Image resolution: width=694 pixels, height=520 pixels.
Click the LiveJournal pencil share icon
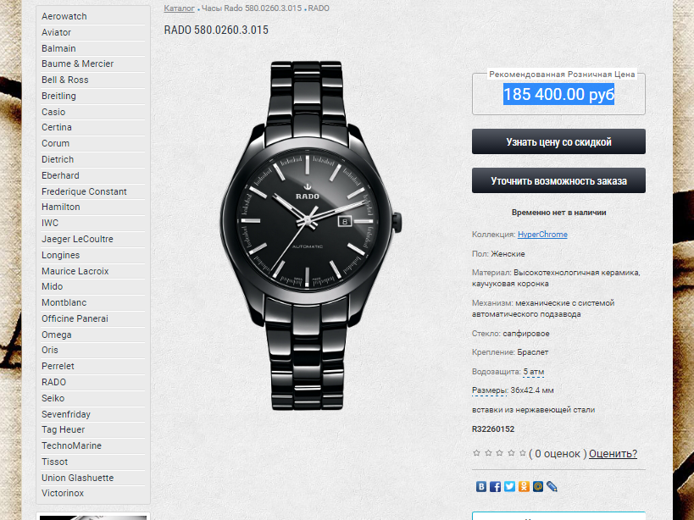552,486
